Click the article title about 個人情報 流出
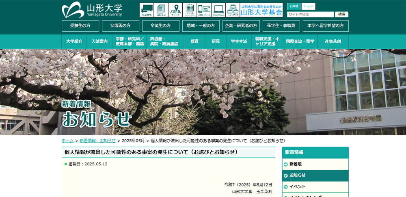The height and width of the screenshot is (197, 406). [151, 152]
